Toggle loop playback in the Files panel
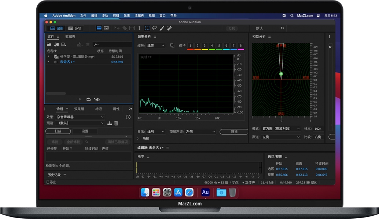 (88, 99)
